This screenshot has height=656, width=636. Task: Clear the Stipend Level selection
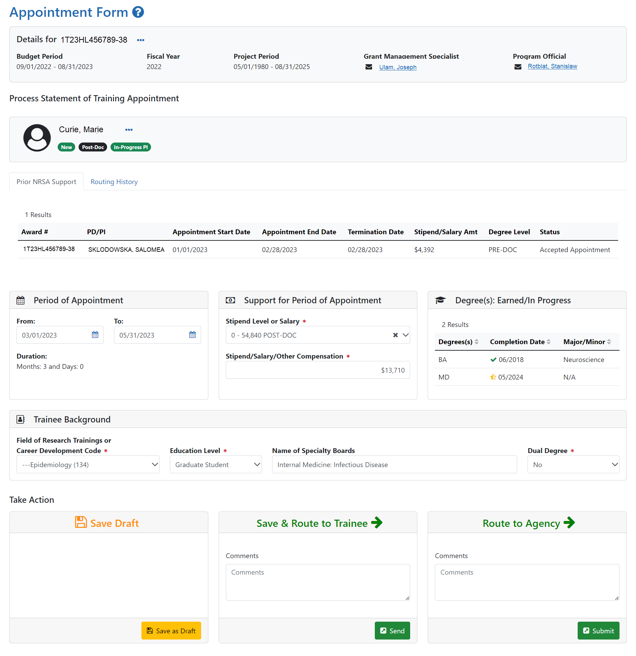pyautogui.click(x=395, y=335)
